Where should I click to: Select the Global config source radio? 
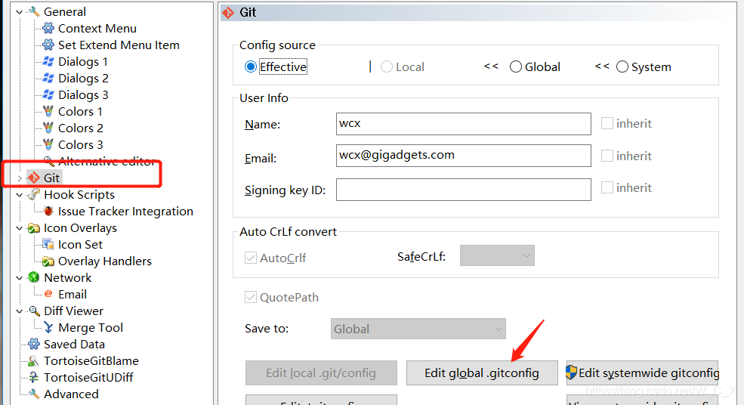point(516,67)
